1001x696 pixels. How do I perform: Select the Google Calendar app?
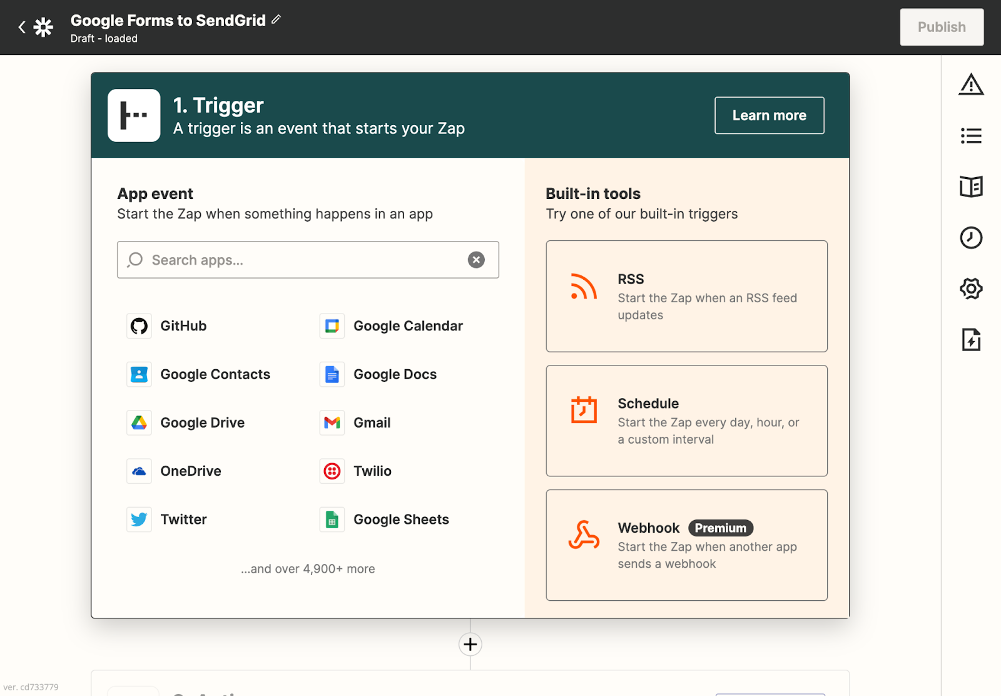392,326
